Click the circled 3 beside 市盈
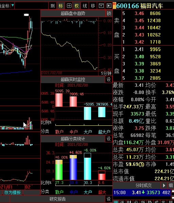The width and height of the screenshot is (174, 203). (141, 165)
